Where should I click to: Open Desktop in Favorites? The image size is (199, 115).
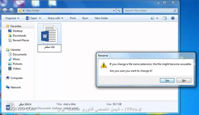(18, 31)
